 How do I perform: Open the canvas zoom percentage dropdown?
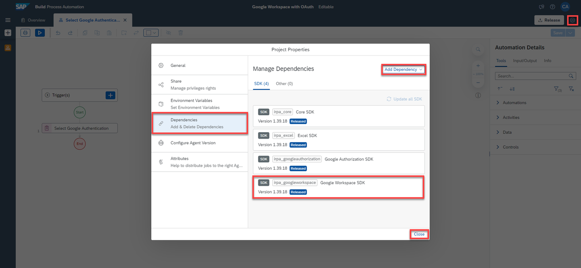478,74
